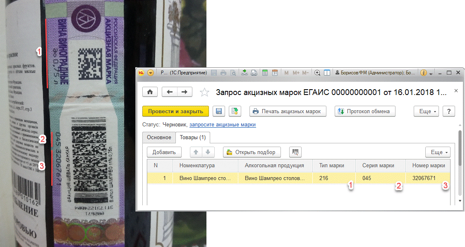465x247 pixels.
Task: Expand the small arrow next to info icon
Action: 431,73
